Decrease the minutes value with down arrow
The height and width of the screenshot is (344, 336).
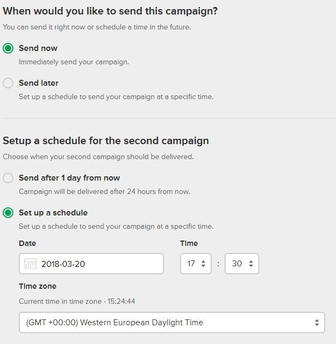click(x=251, y=266)
